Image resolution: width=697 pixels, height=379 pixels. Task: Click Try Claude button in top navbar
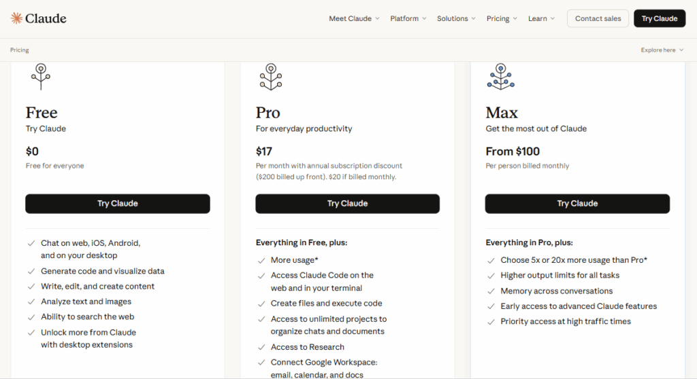click(x=660, y=18)
